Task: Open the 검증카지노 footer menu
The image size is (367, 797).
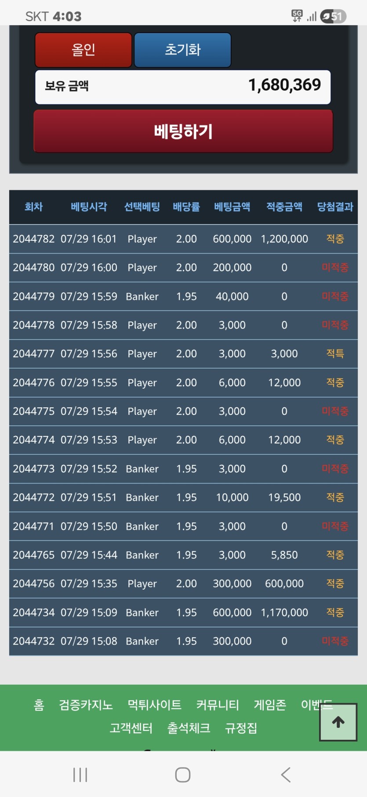Action: pyautogui.click(x=86, y=705)
